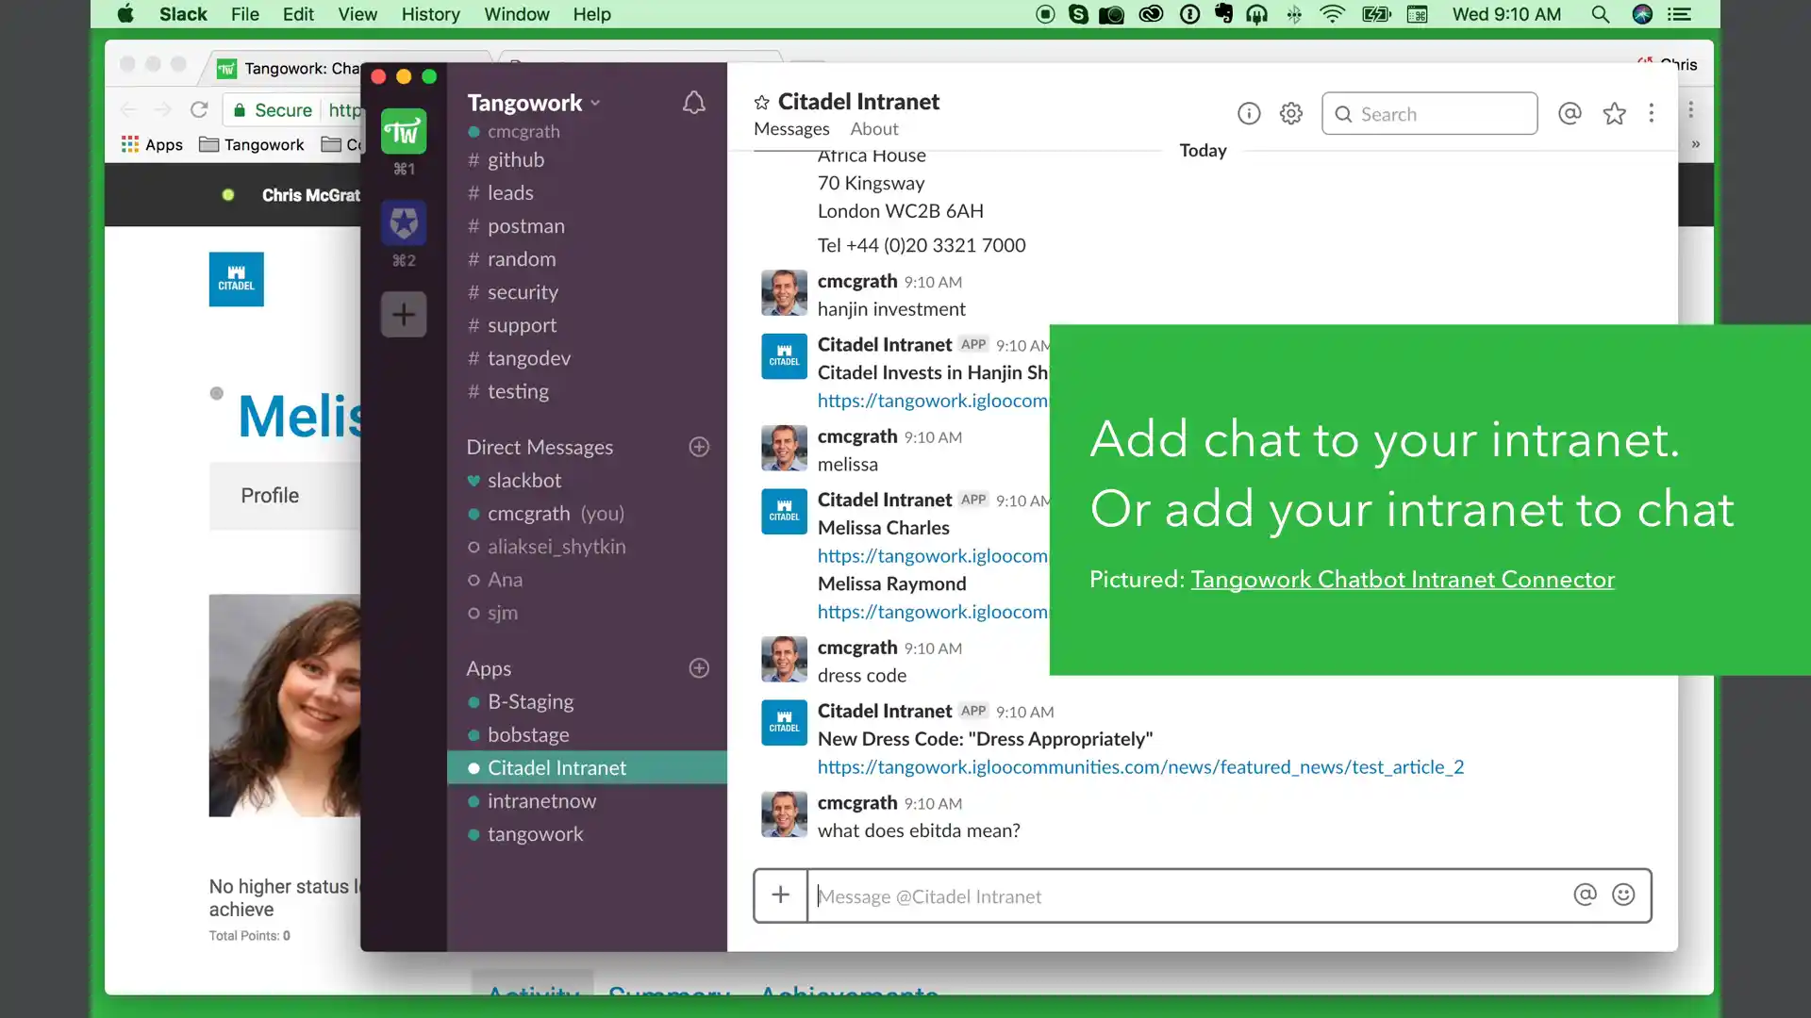The image size is (1811, 1018).
Task: Switch to second workspace icon
Action: pyautogui.click(x=404, y=224)
